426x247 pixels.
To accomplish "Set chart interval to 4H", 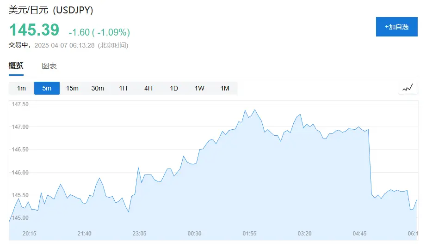I will tap(148, 88).
